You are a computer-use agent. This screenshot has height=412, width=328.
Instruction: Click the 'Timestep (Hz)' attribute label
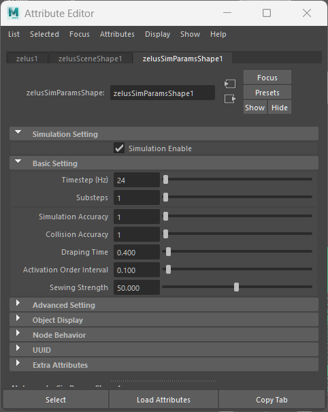[x=85, y=180]
